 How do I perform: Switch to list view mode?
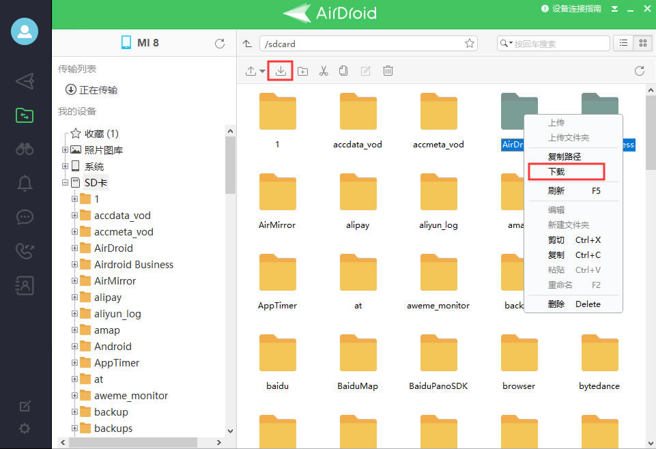pos(623,43)
